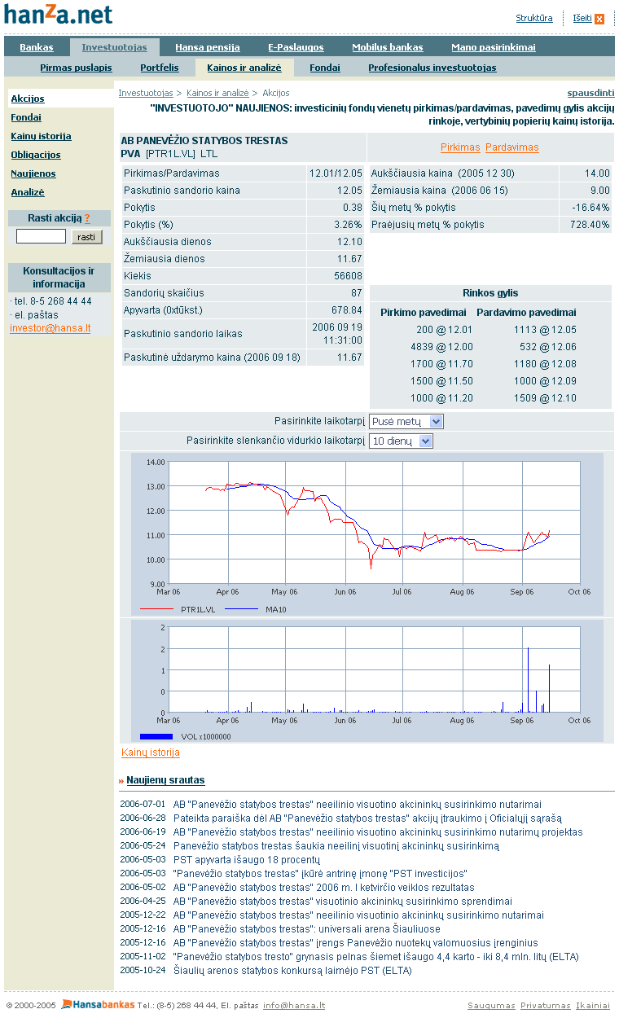The width and height of the screenshot is (619, 1018).
Task: Open the 10 dienų moving average dropdown
Action: [x=401, y=441]
